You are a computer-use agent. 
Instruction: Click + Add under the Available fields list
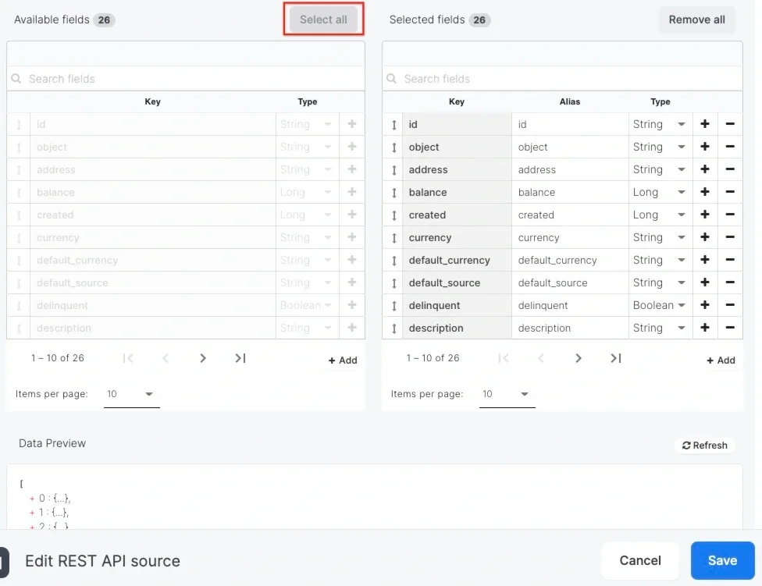(x=342, y=360)
